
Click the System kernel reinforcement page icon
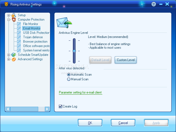click(x=19, y=50)
